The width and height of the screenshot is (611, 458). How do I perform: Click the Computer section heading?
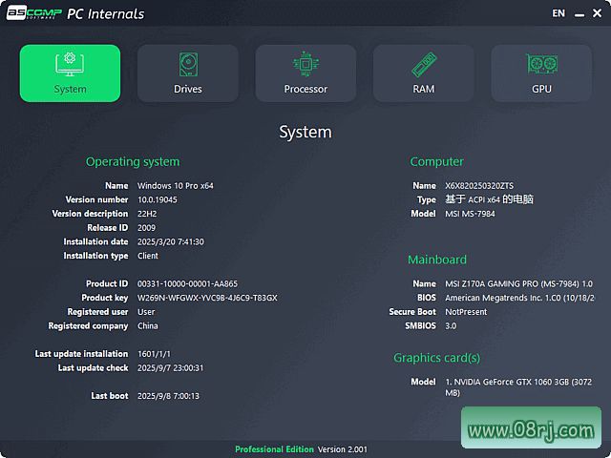[436, 162]
